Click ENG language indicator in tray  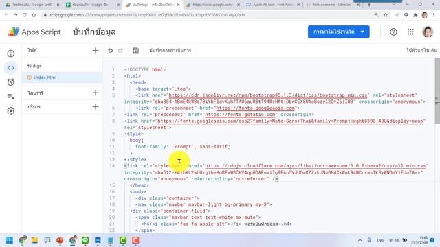pos(380,240)
